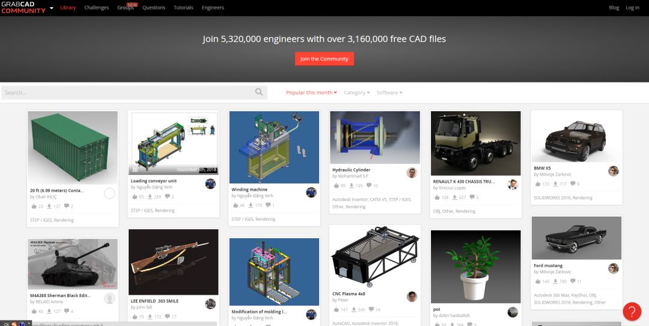Click author name Milivoje Zarkovic under BMW X5
Screen dimensions: 649x326
point(555,174)
